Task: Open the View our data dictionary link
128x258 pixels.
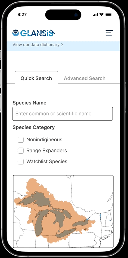Action: pyautogui.click(x=38, y=45)
